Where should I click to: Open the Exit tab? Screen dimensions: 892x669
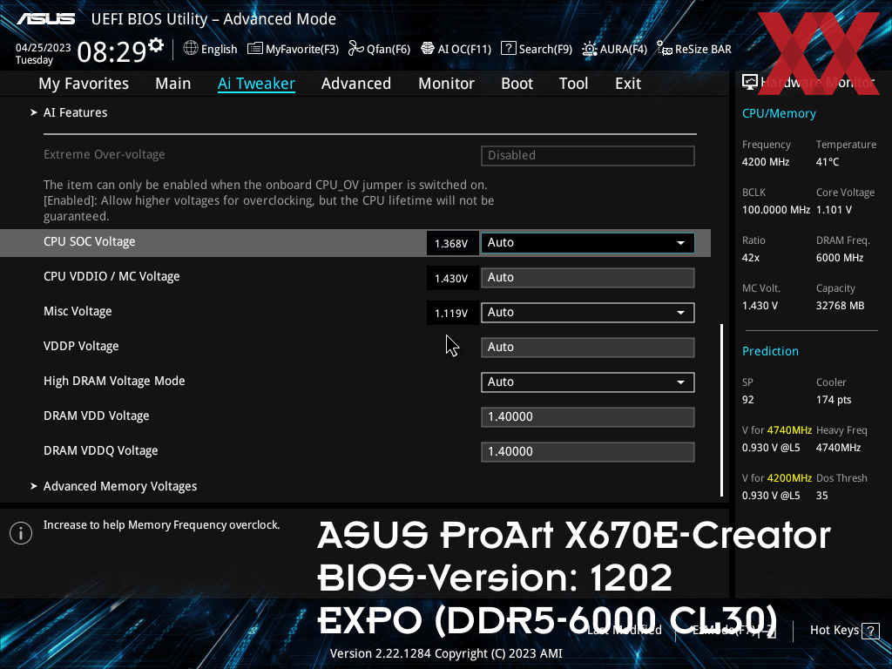pos(628,84)
